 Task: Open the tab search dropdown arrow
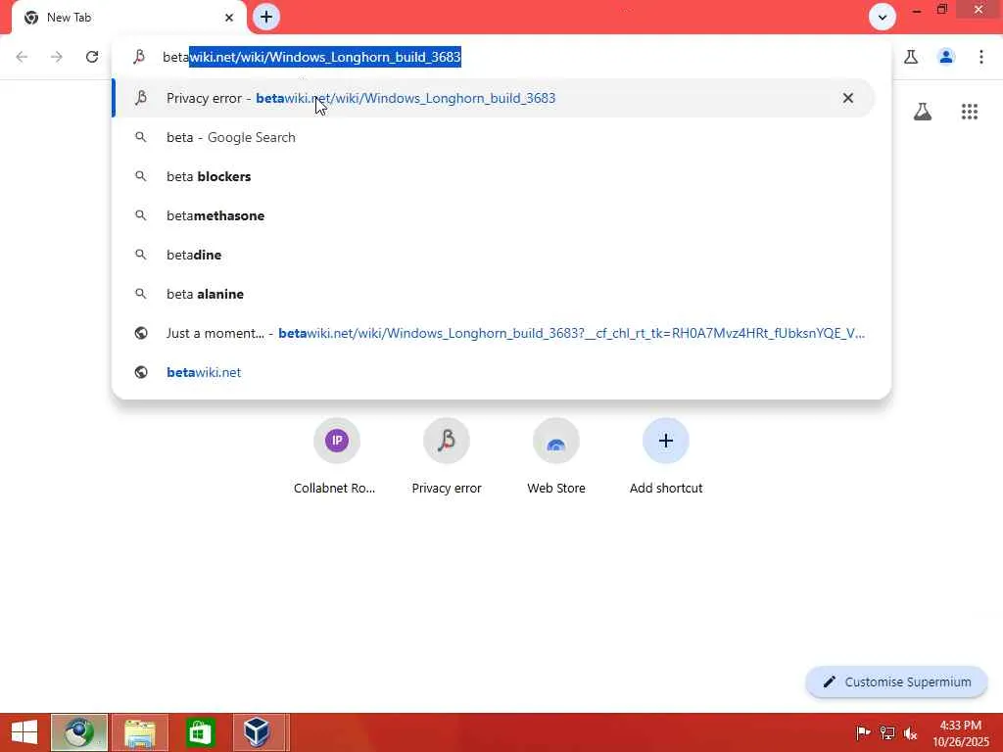tap(883, 17)
